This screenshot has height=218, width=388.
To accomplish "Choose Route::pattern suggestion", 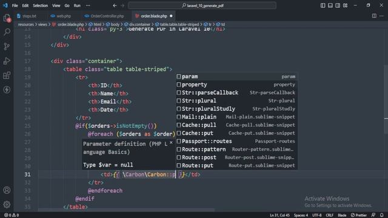I will pyautogui.click(x=236, y=150).
